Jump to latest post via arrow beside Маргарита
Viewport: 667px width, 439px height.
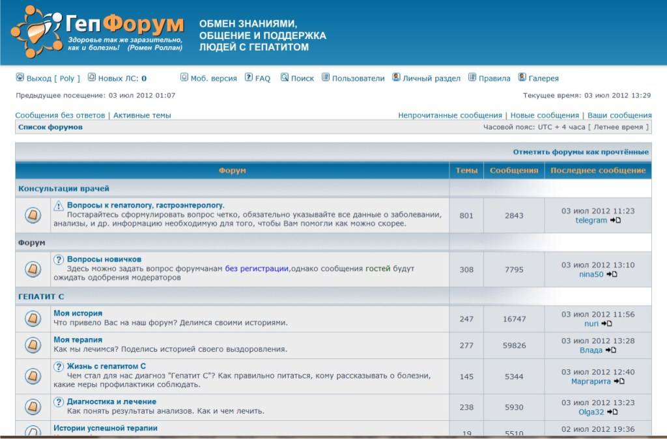[x=619, y=381]
